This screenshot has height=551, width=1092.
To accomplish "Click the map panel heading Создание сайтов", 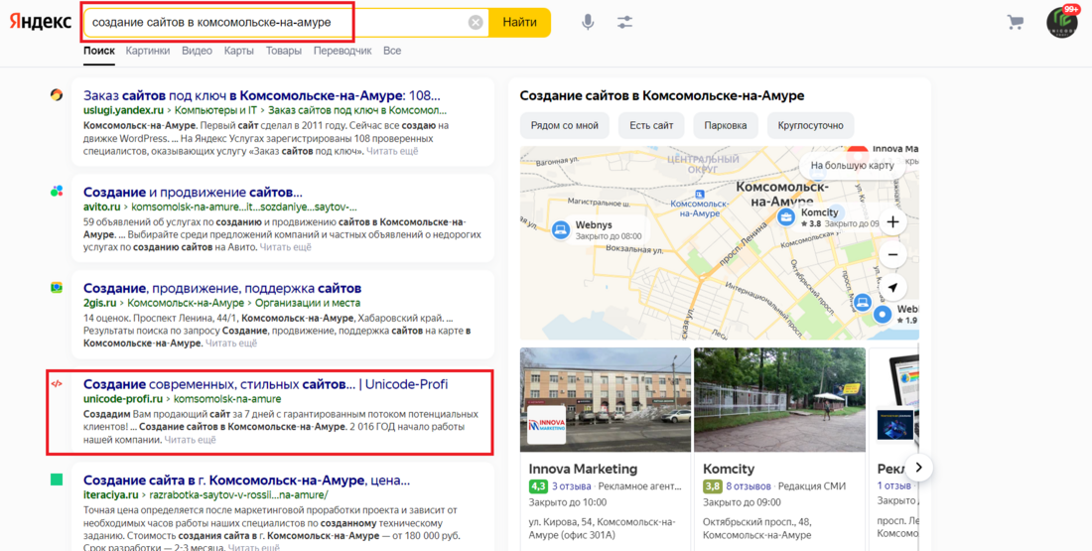I will point(661,95).
